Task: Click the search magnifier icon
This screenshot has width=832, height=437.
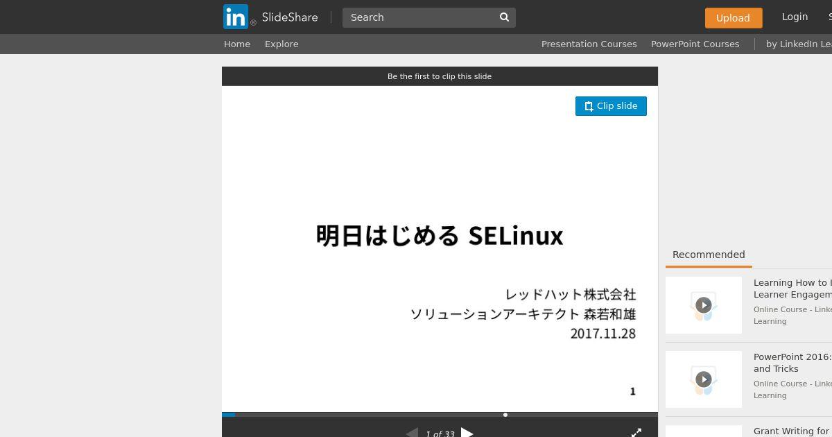Action: pos(505,17)
